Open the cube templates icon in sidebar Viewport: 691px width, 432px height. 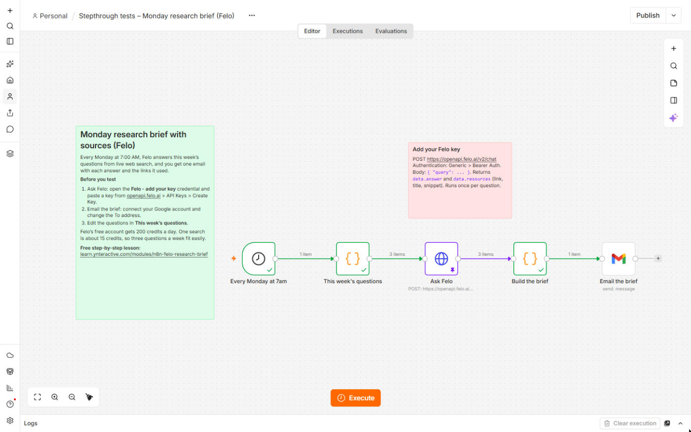(10, 372)
